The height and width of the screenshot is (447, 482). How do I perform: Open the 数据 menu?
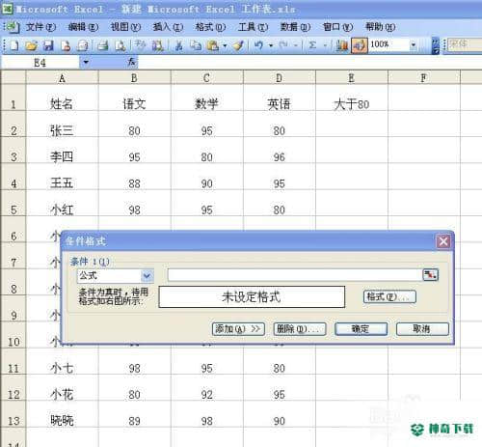295,27
